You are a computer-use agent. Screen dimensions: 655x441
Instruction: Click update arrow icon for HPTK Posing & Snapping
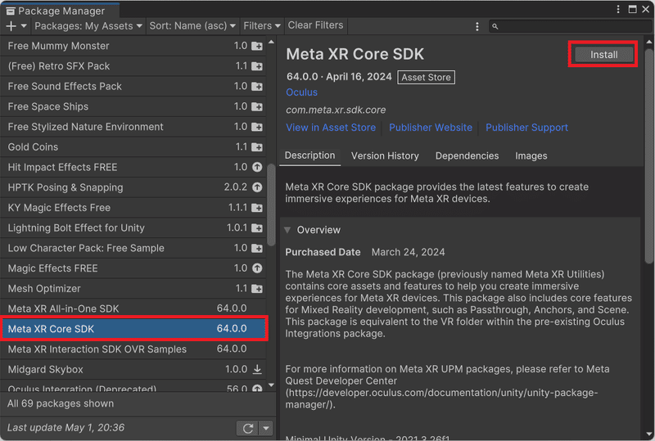tap(257, 187)
